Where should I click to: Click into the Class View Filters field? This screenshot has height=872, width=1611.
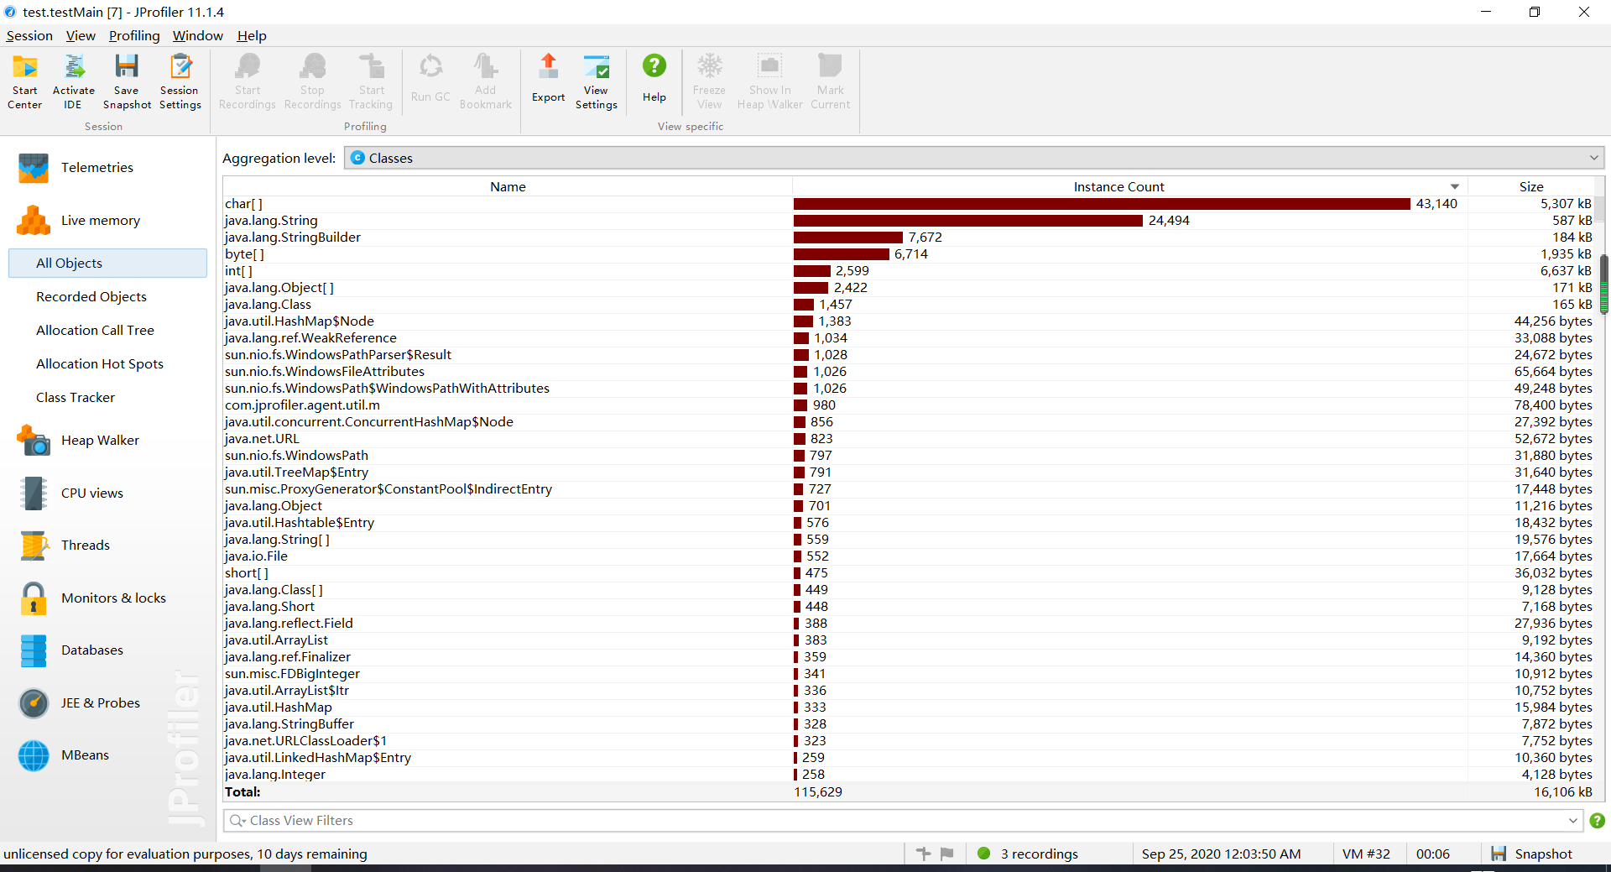903,821
